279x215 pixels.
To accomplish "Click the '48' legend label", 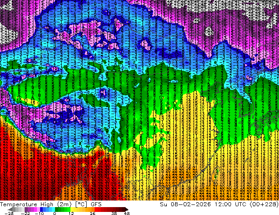I will pos(127,213).
